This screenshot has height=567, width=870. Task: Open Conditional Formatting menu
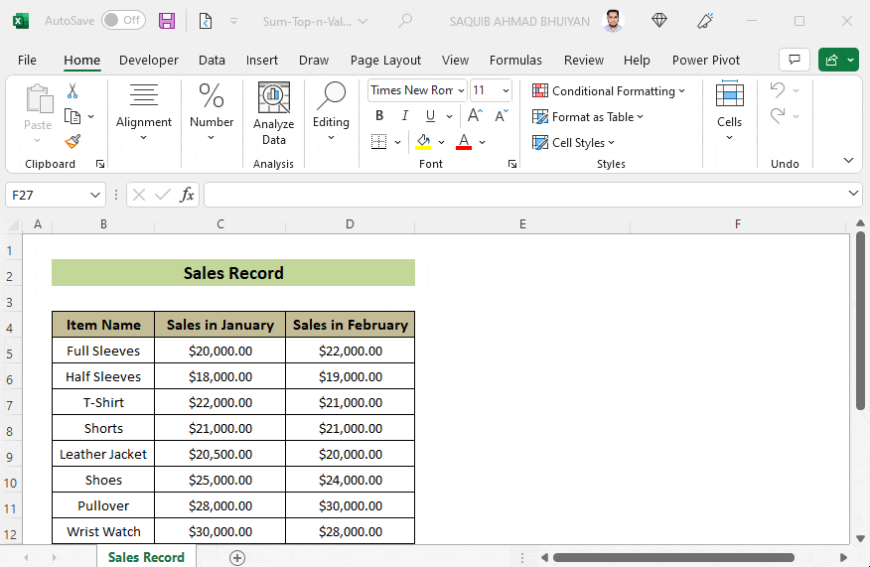608,91
